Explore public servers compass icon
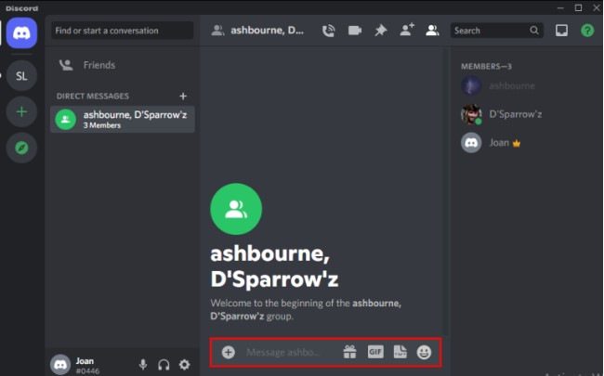Image resolution: width=604 pixels, height=376 pixels. (x=21, y=148)
